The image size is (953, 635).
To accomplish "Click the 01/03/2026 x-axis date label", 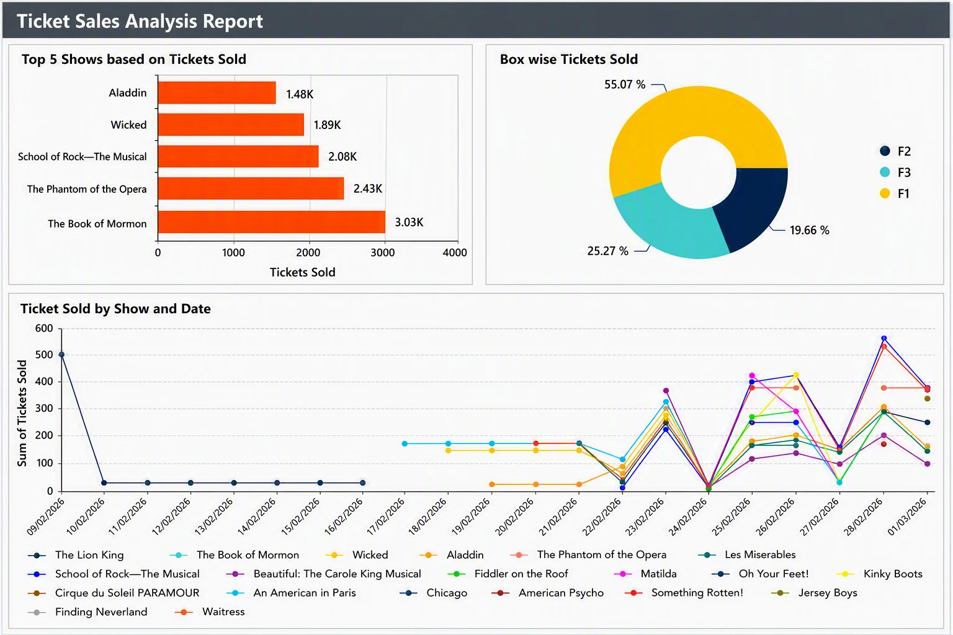I will click(x=906, y=516).
